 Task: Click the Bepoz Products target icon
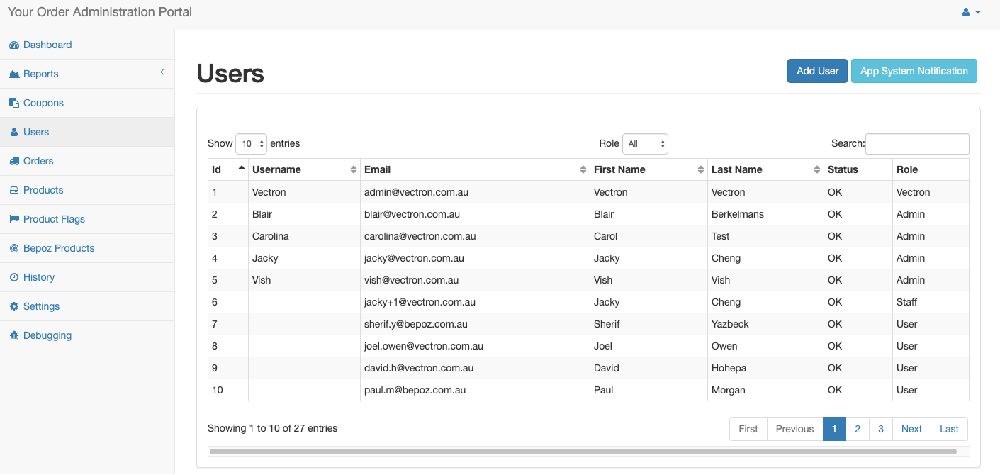point(14,249)
